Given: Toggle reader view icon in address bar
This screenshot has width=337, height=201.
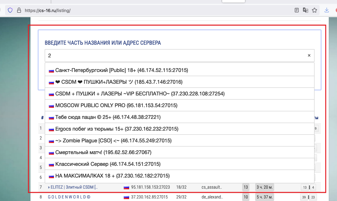Looking at the screenshot, I should click(x=297, y=10).
